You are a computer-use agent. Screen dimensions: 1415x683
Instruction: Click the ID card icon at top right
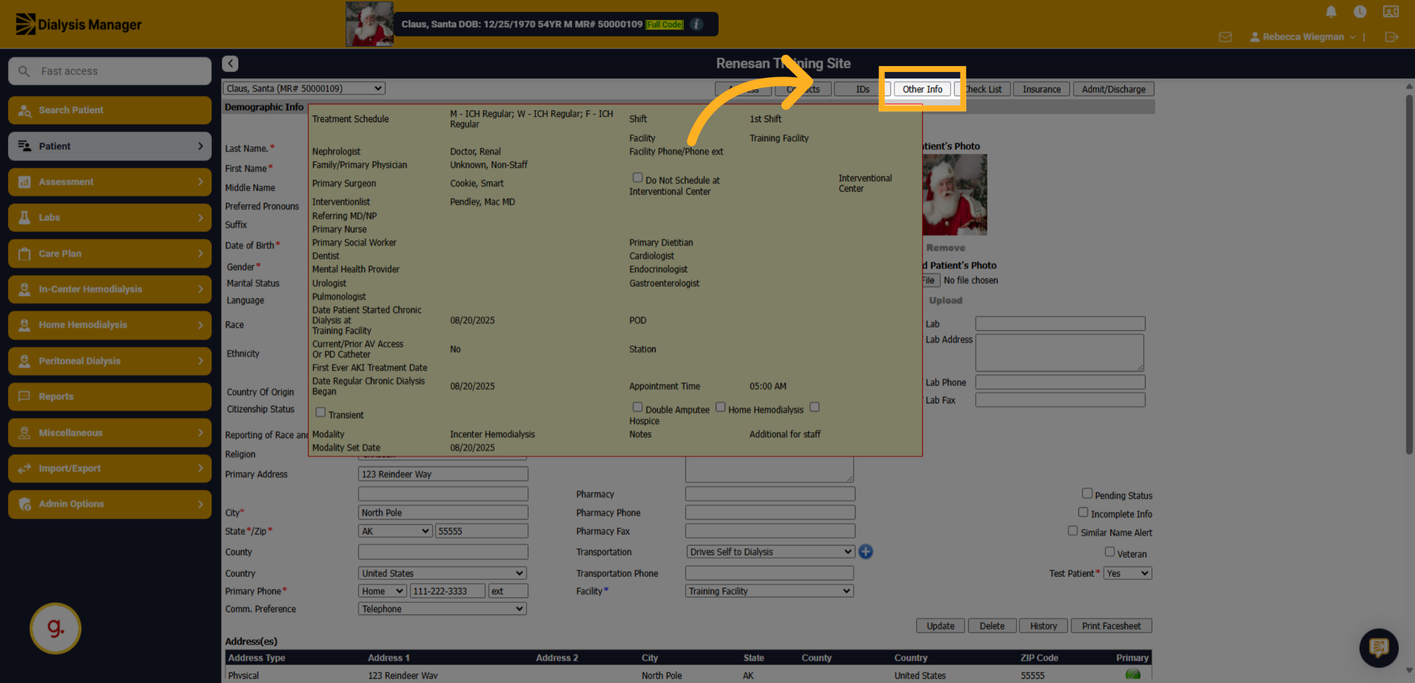pos(1391,11)
